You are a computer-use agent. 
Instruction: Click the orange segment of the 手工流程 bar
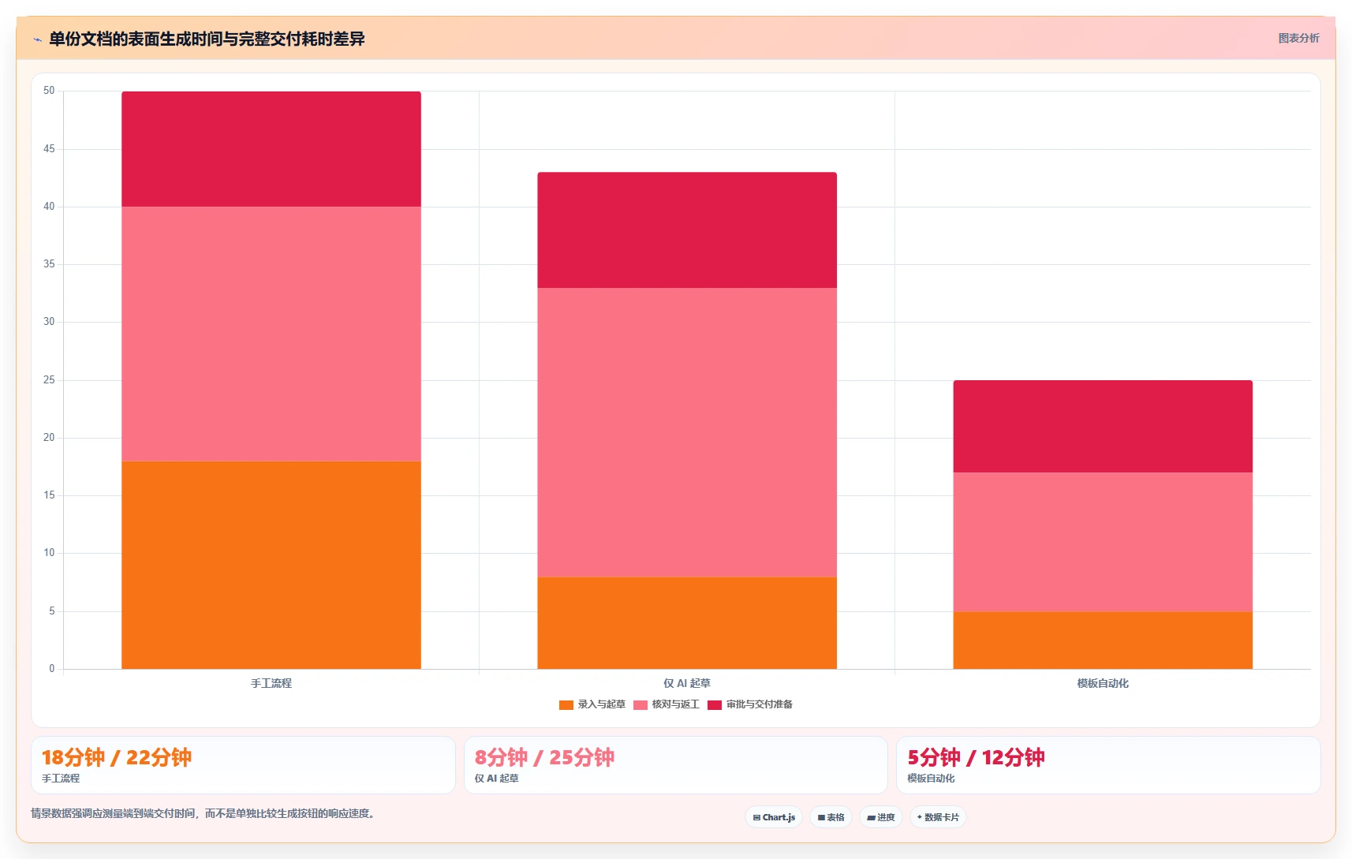(271, 565)
